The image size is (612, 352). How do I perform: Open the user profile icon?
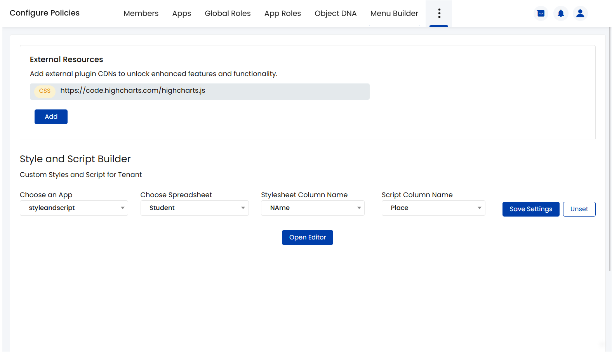click(580, 14)
